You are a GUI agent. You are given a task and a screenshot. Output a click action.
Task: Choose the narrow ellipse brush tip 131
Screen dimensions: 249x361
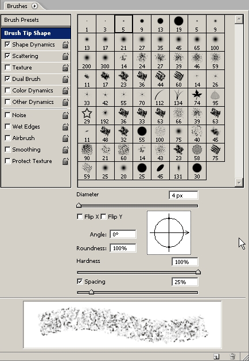pyautogui.click(x=178, y=171)
